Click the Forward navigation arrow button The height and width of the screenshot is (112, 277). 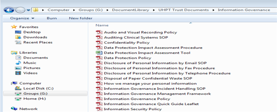click(x=20, y=10)
